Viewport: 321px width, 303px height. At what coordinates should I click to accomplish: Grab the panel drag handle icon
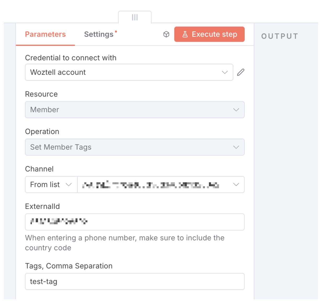pyautogui.click(x=135, y=18)
